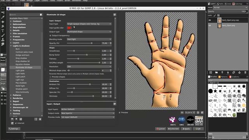Lower the selected layer

(228, 72)
